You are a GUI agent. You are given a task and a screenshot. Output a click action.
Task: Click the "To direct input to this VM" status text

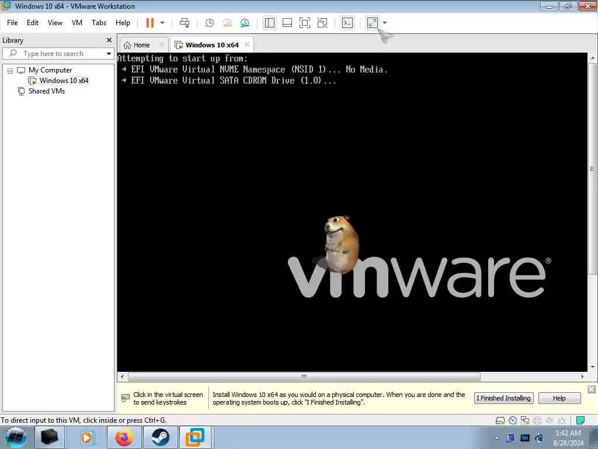tap(84, 420)
